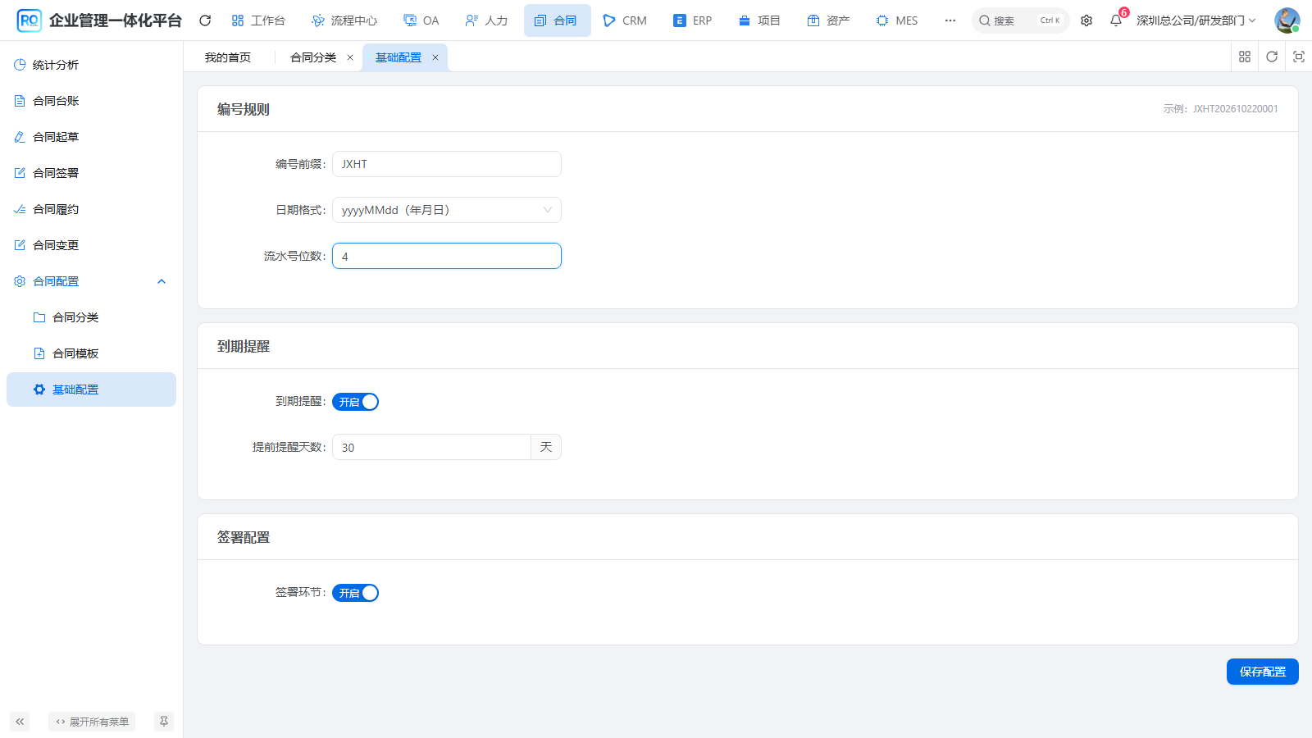
Task: Collapse the sidebar with double-arrow icon
Action: pos(20,722)
